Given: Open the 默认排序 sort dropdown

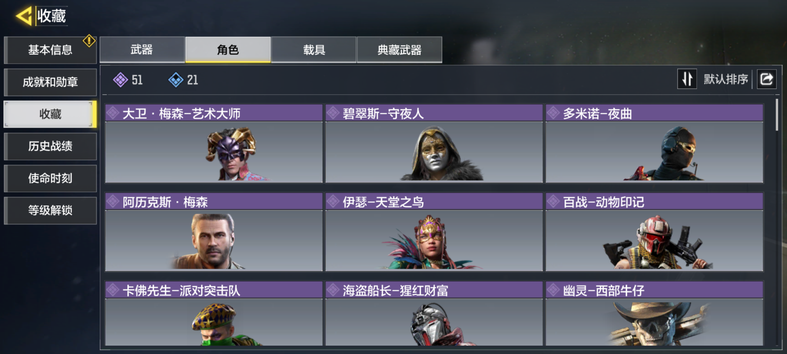Looking at the screenshot, I should click(x=726, y=79).
